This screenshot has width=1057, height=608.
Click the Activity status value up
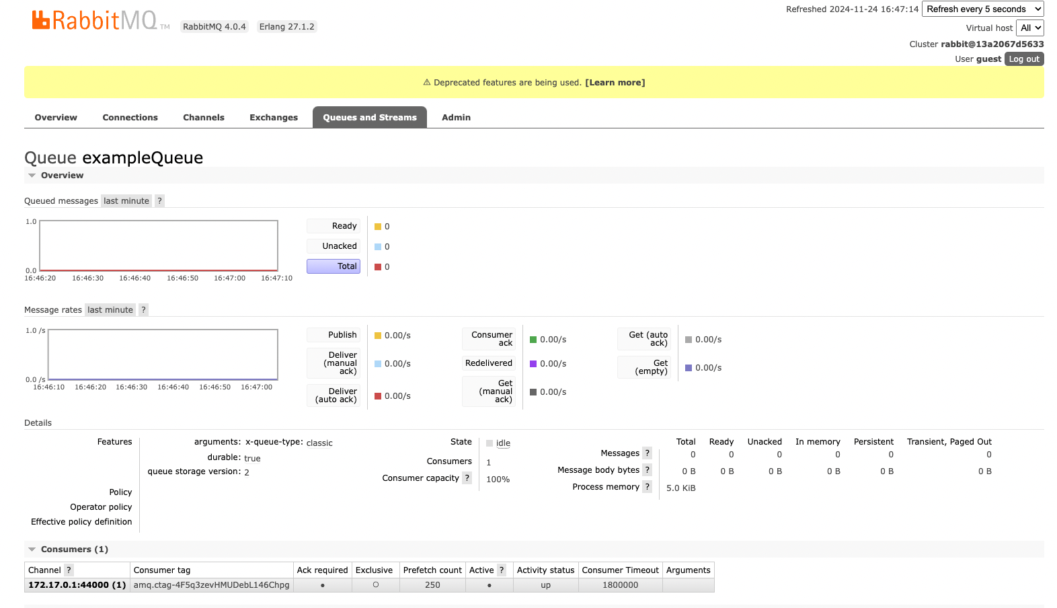point(546,585)
